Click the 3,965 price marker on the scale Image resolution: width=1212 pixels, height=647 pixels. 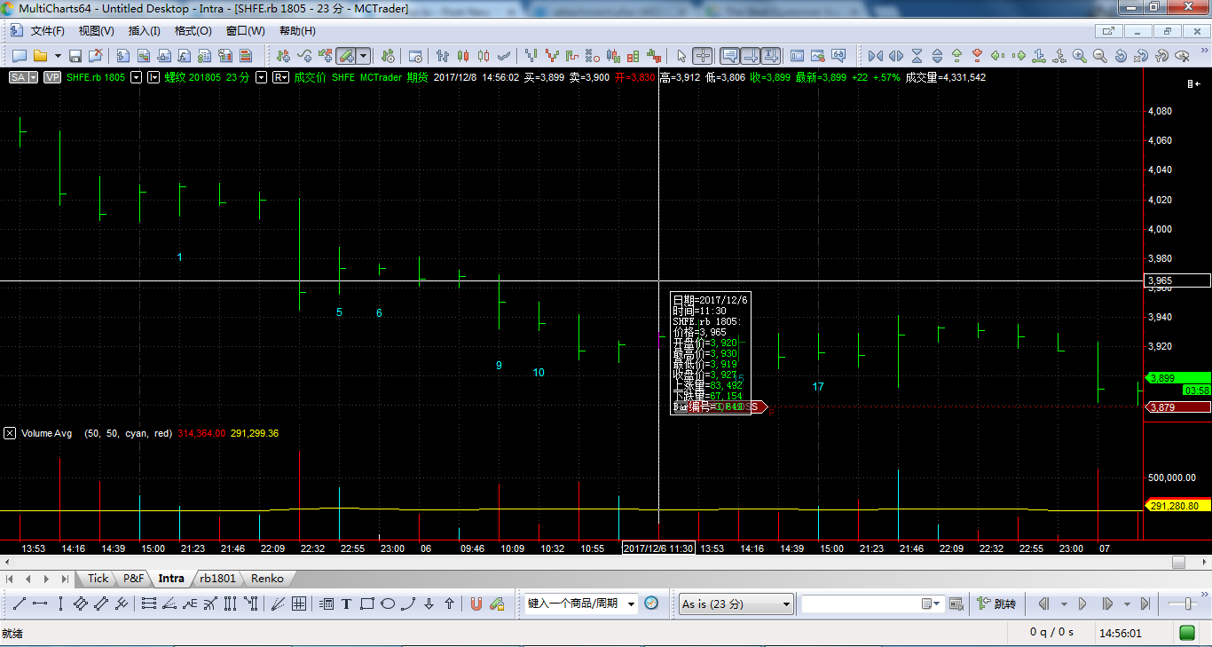point(1177,280)
